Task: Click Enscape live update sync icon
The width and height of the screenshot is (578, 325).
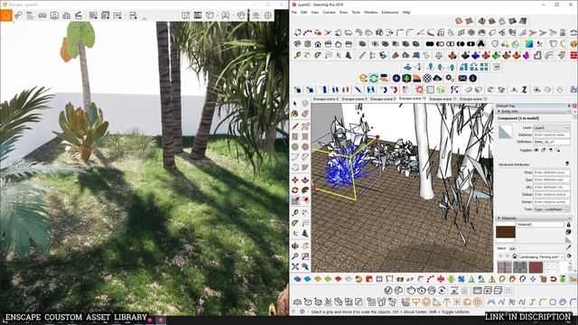Action: (x=373, y=79)
